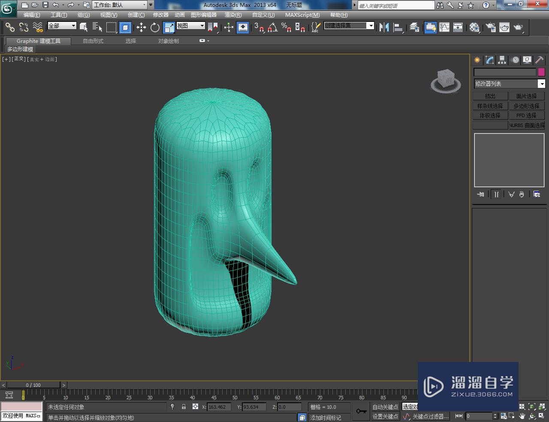Click the Select and Link tool
The width and height of the screenshot is (549, 422).
[x=10, y=27]
